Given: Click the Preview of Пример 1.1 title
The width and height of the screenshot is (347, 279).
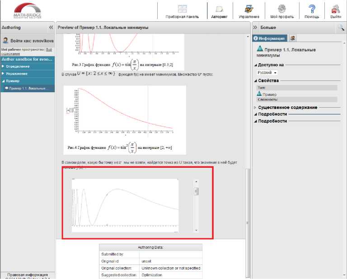Looking at the screenshot, I should [103, 28].
